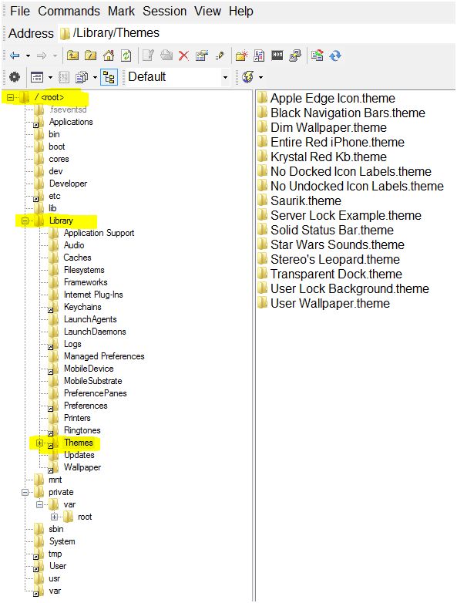
Task: Click the grayed queue icon
Action: click(64, 77)
